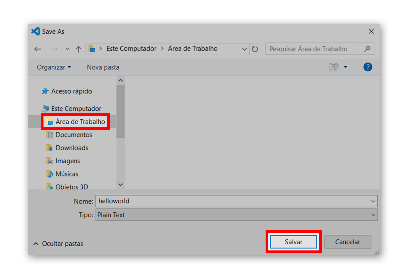This screenshot has height=280, width=409.
Task: Click the Imagens folder icon
Action: pos(50,161)
